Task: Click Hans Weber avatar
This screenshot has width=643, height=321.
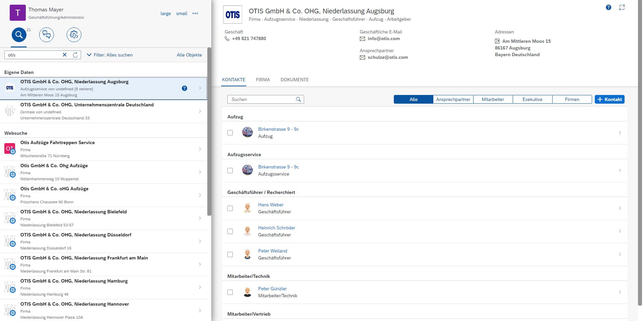Action: click(247, 208)
